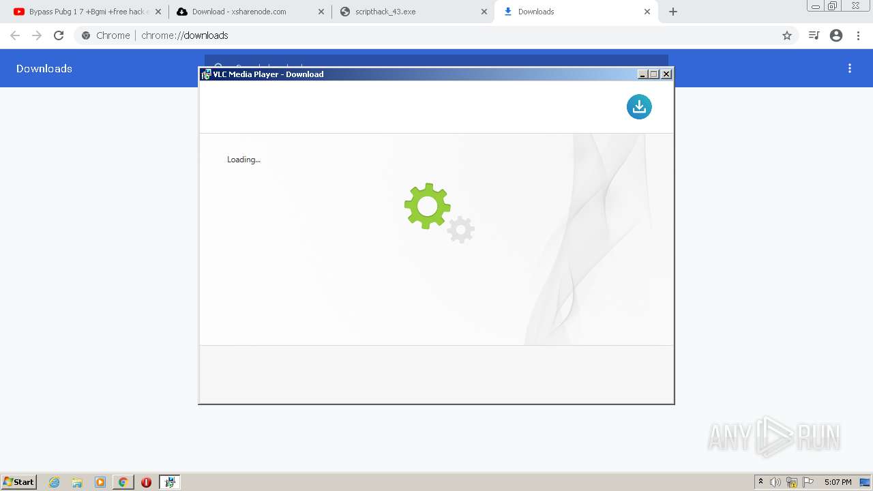This screenshot has width=873, height=491.
Task: Close the VLC Media Player Download window
Action: pyautogui.click(x=666, y=74)
